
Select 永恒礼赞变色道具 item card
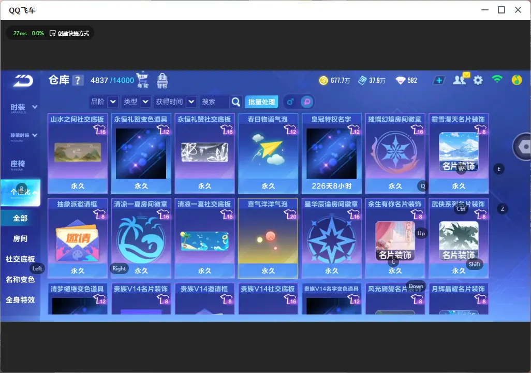141,153
